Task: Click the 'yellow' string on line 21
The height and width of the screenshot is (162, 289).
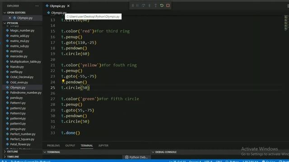Action: (x=90, y=65)
